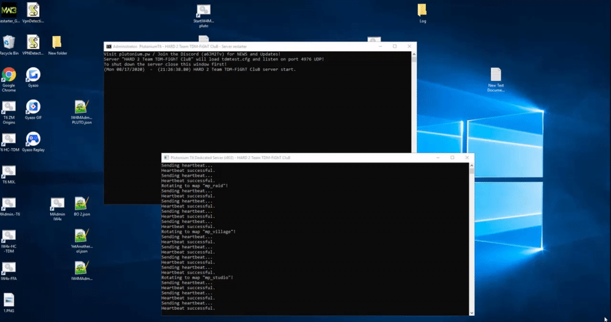The height and width of the screenshot is (322, 611).
Task: Click 'will load tdmtest.cfg' line in restarter
Action: 214,59
